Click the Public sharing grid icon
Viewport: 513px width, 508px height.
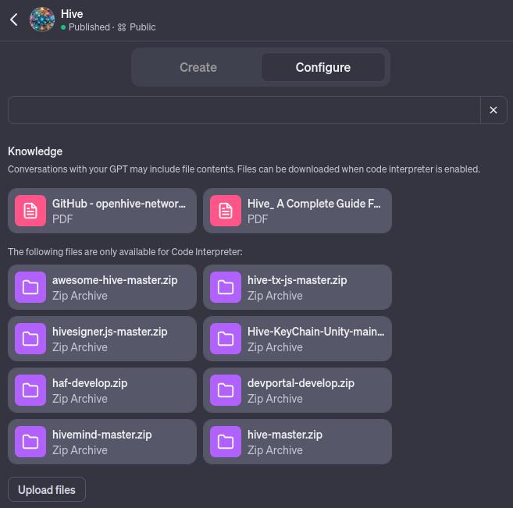[122, 27]
